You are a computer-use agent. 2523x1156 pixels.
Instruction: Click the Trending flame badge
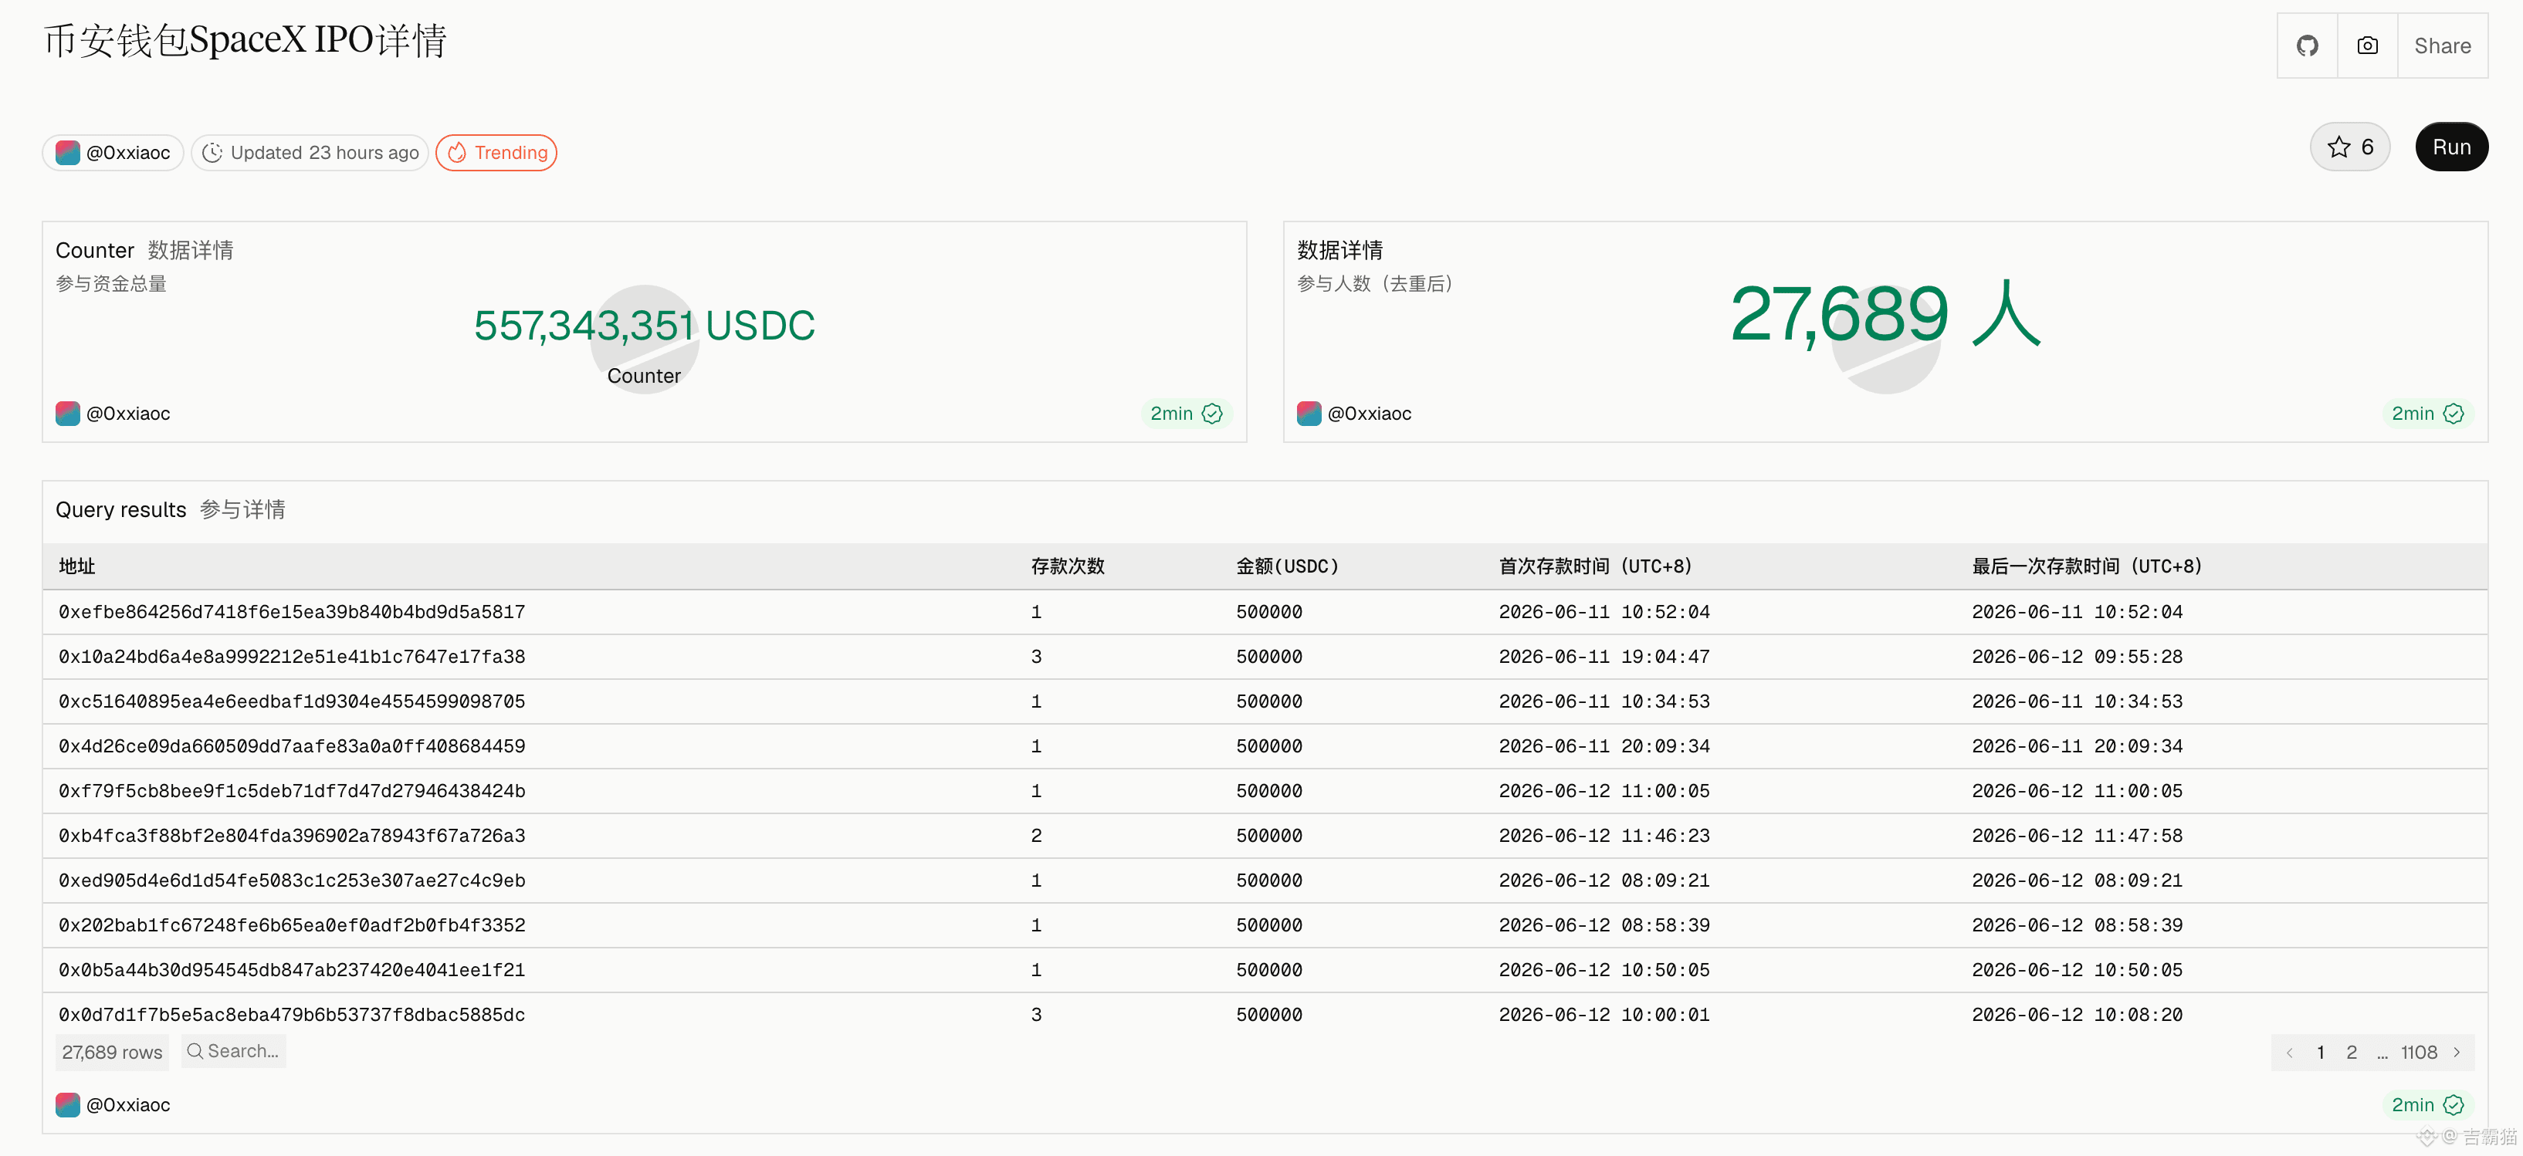496,153
